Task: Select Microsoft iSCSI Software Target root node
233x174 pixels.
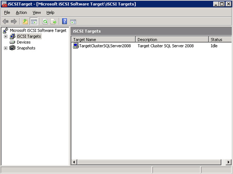Action: tap(38, 30)
